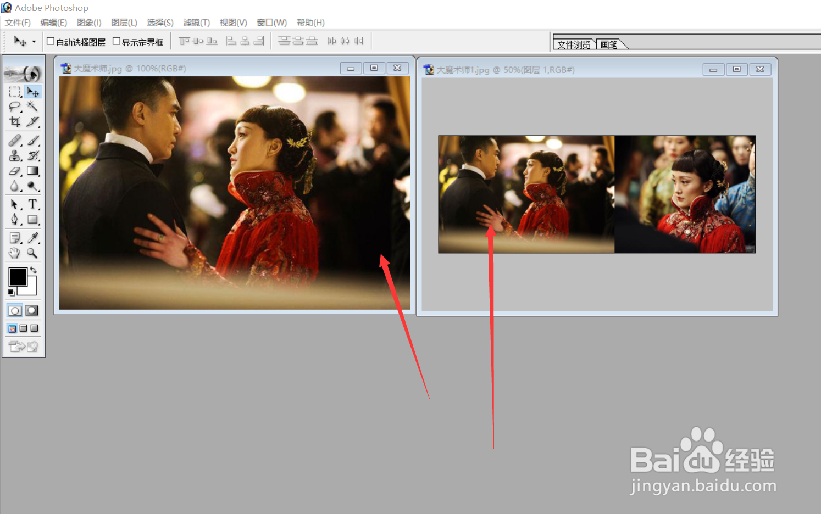Maximize the 大魔术师1.jpg document window
821x514 pixels.
pyautogui.click(x=736, y=69)
